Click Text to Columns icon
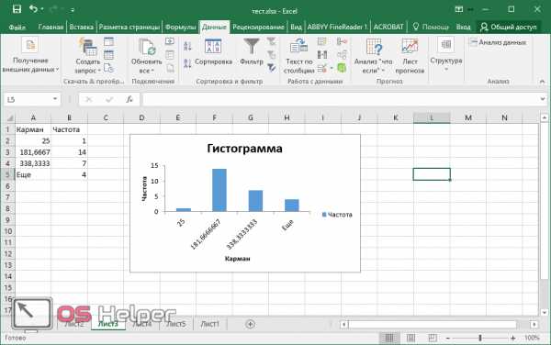551x345 pixels. pos(298,47)
